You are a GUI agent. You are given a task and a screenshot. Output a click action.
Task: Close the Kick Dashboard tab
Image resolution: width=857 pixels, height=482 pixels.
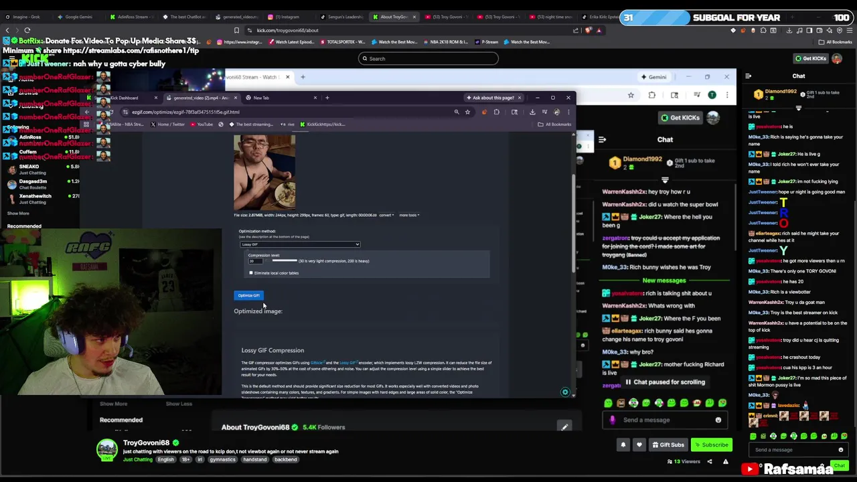[155, 98]
